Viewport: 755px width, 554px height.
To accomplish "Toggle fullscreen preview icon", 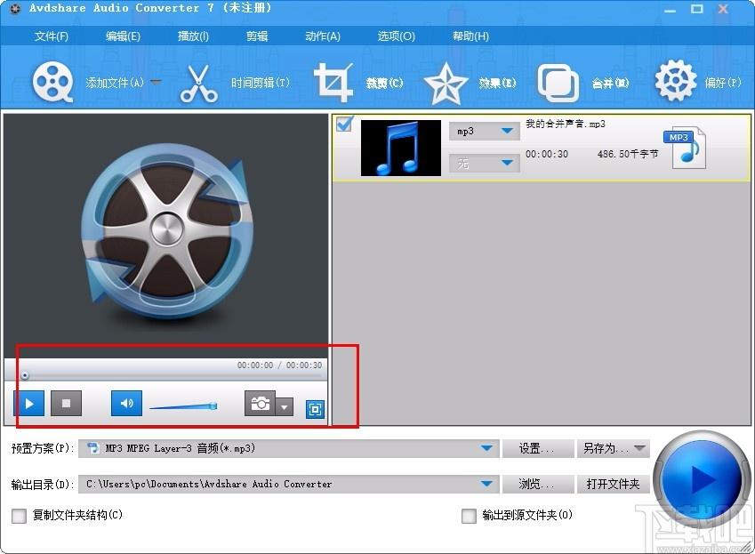I will [315, 410].
